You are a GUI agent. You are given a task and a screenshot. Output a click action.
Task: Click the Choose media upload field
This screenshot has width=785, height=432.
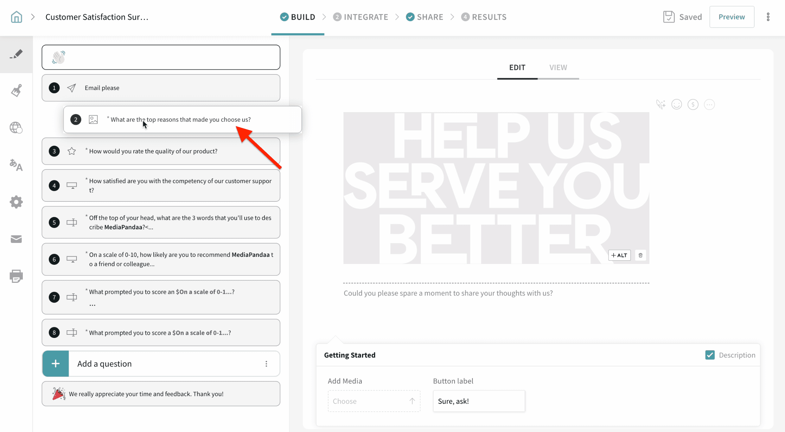pos(374,401)
